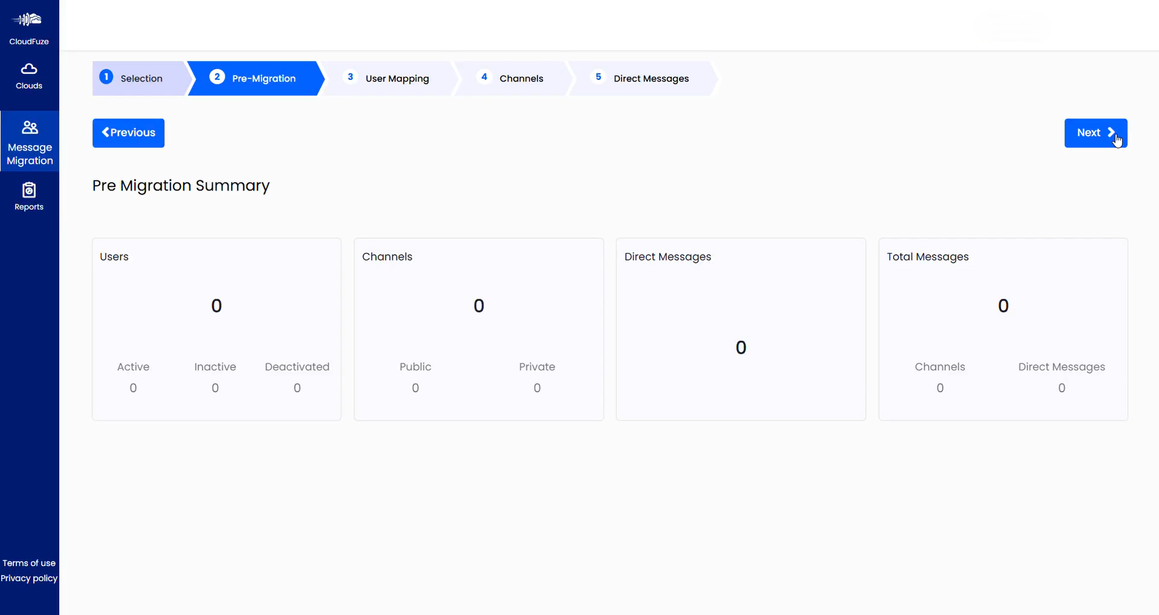Open the Terms of use link
Viewport: 1159px width, 615px height.
(29, 563)
